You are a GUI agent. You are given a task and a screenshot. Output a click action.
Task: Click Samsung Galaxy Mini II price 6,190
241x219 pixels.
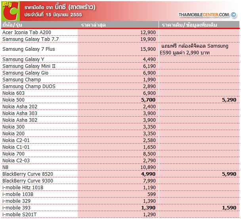tap(149, 66)
